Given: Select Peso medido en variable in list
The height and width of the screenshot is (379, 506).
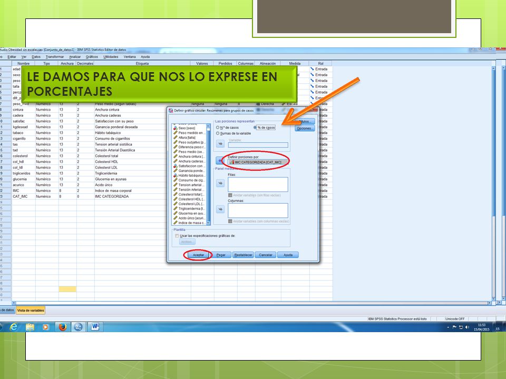Looking at the screenshot, I should [x=190, y=133].
